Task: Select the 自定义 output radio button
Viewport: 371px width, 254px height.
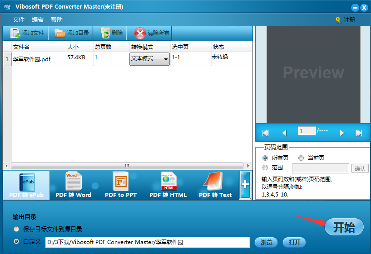Action: click(x=16, y=241)
